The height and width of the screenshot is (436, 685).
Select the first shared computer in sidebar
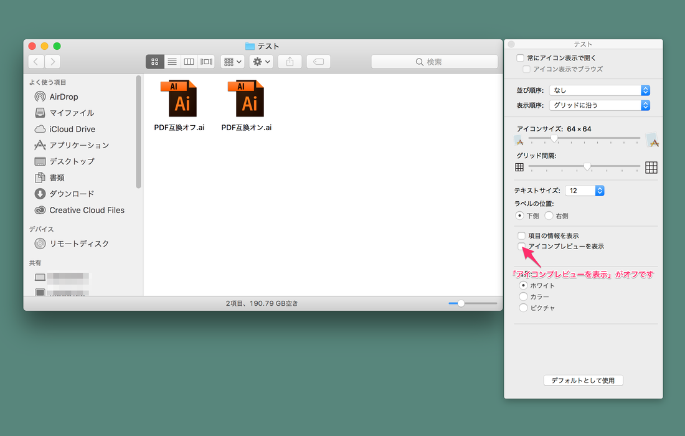point(62,277)
